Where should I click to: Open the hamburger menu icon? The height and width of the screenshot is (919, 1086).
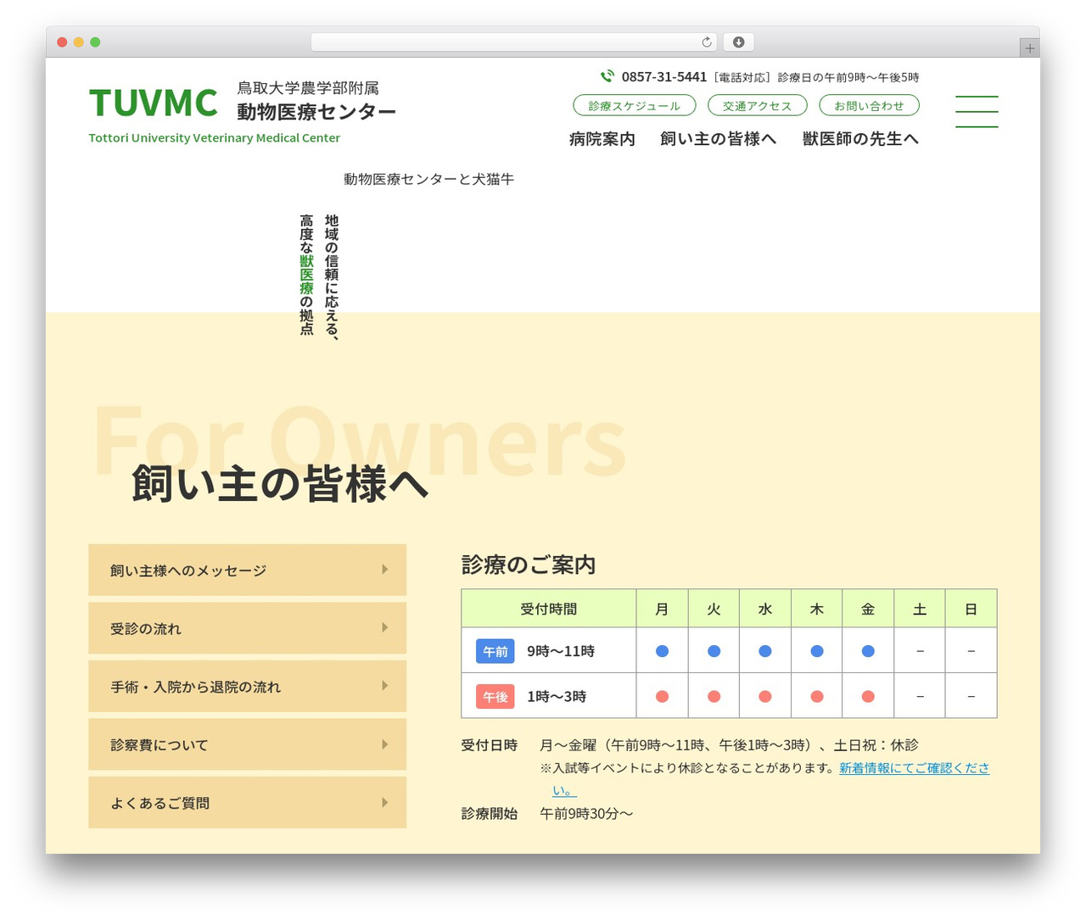pos(977,112)
